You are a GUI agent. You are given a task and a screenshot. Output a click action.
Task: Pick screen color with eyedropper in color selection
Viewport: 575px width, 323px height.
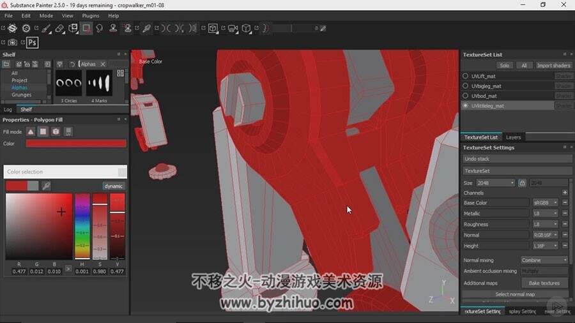[x=46, y=186]
